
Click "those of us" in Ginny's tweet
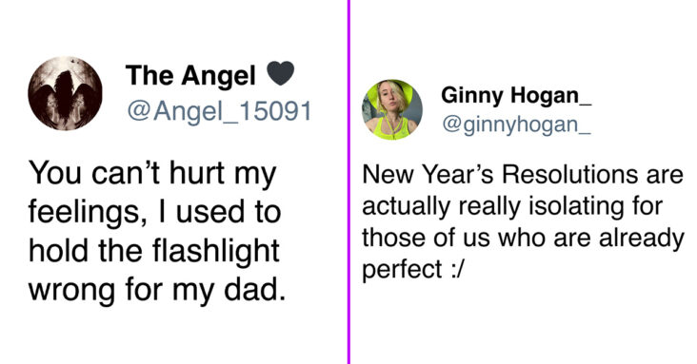426,238
